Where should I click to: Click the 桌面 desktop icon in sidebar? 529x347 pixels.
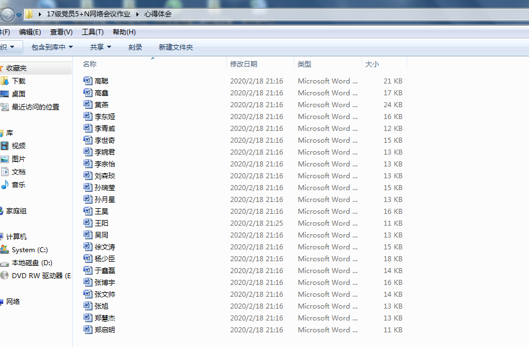tap(5, 94)
